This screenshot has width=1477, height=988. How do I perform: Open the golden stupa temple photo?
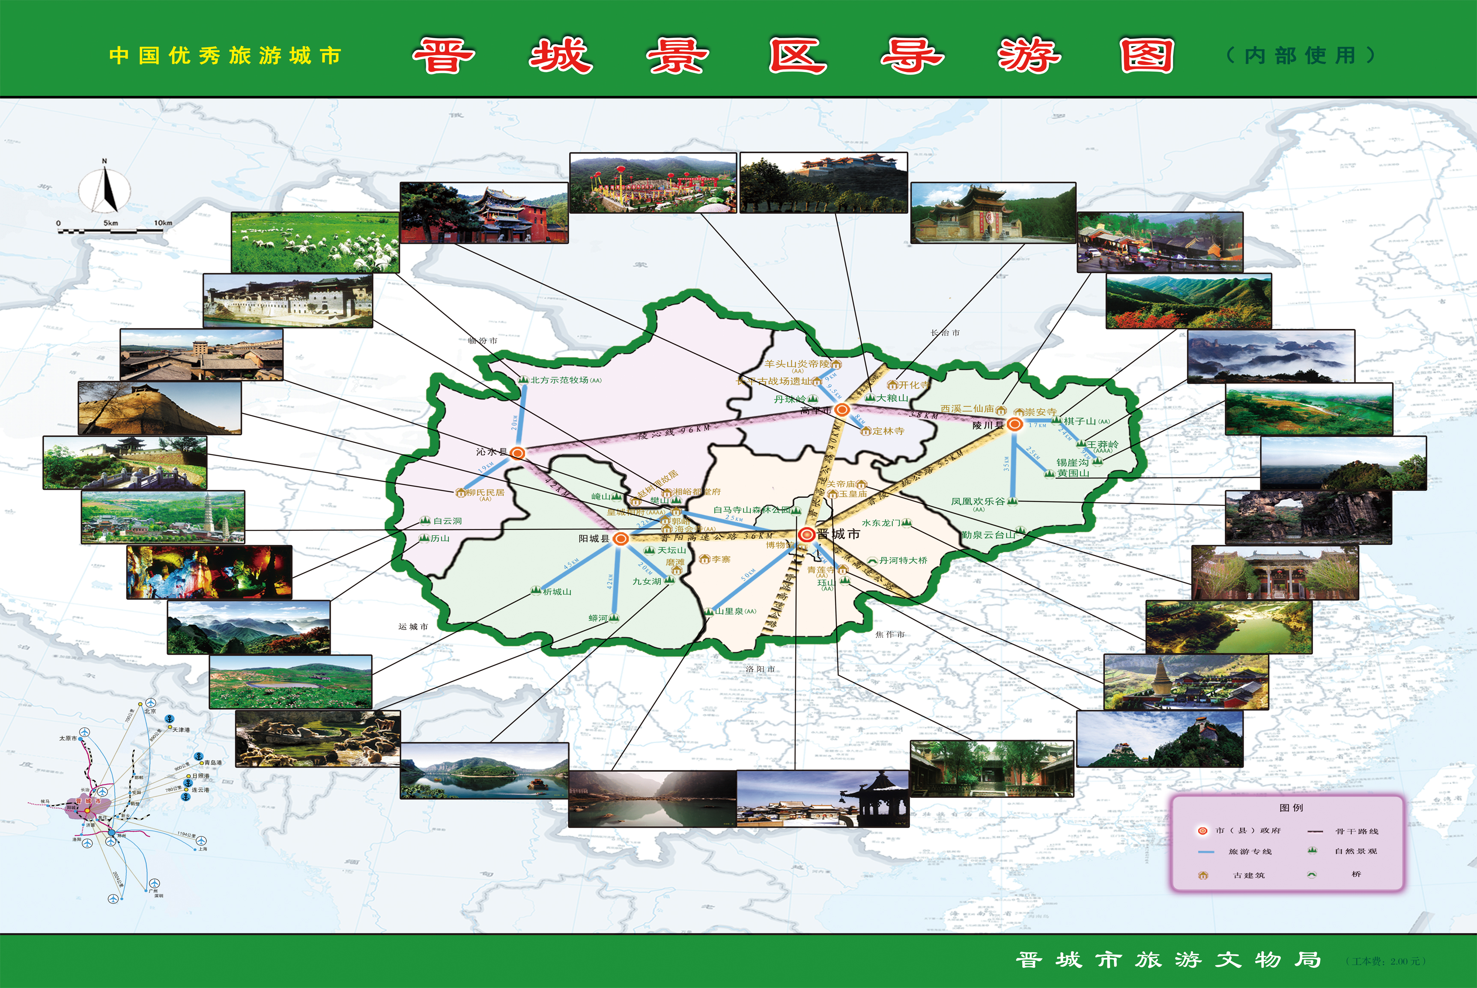tap(1186, 682)
